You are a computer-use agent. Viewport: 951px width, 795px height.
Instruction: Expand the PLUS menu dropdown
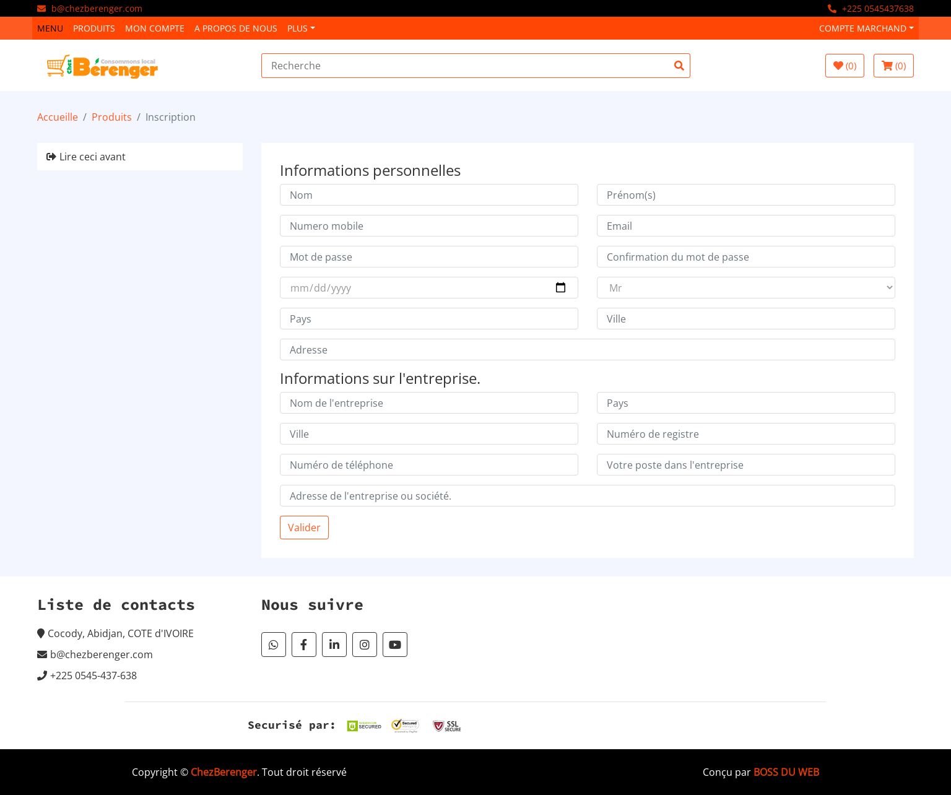(301, 28)
